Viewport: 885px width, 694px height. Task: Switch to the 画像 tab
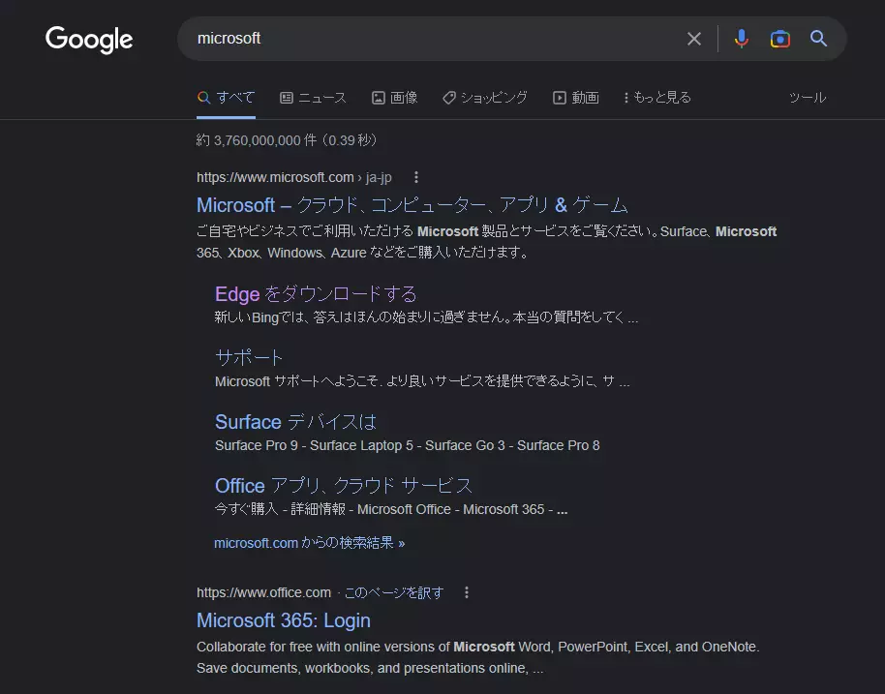point(394,98)
